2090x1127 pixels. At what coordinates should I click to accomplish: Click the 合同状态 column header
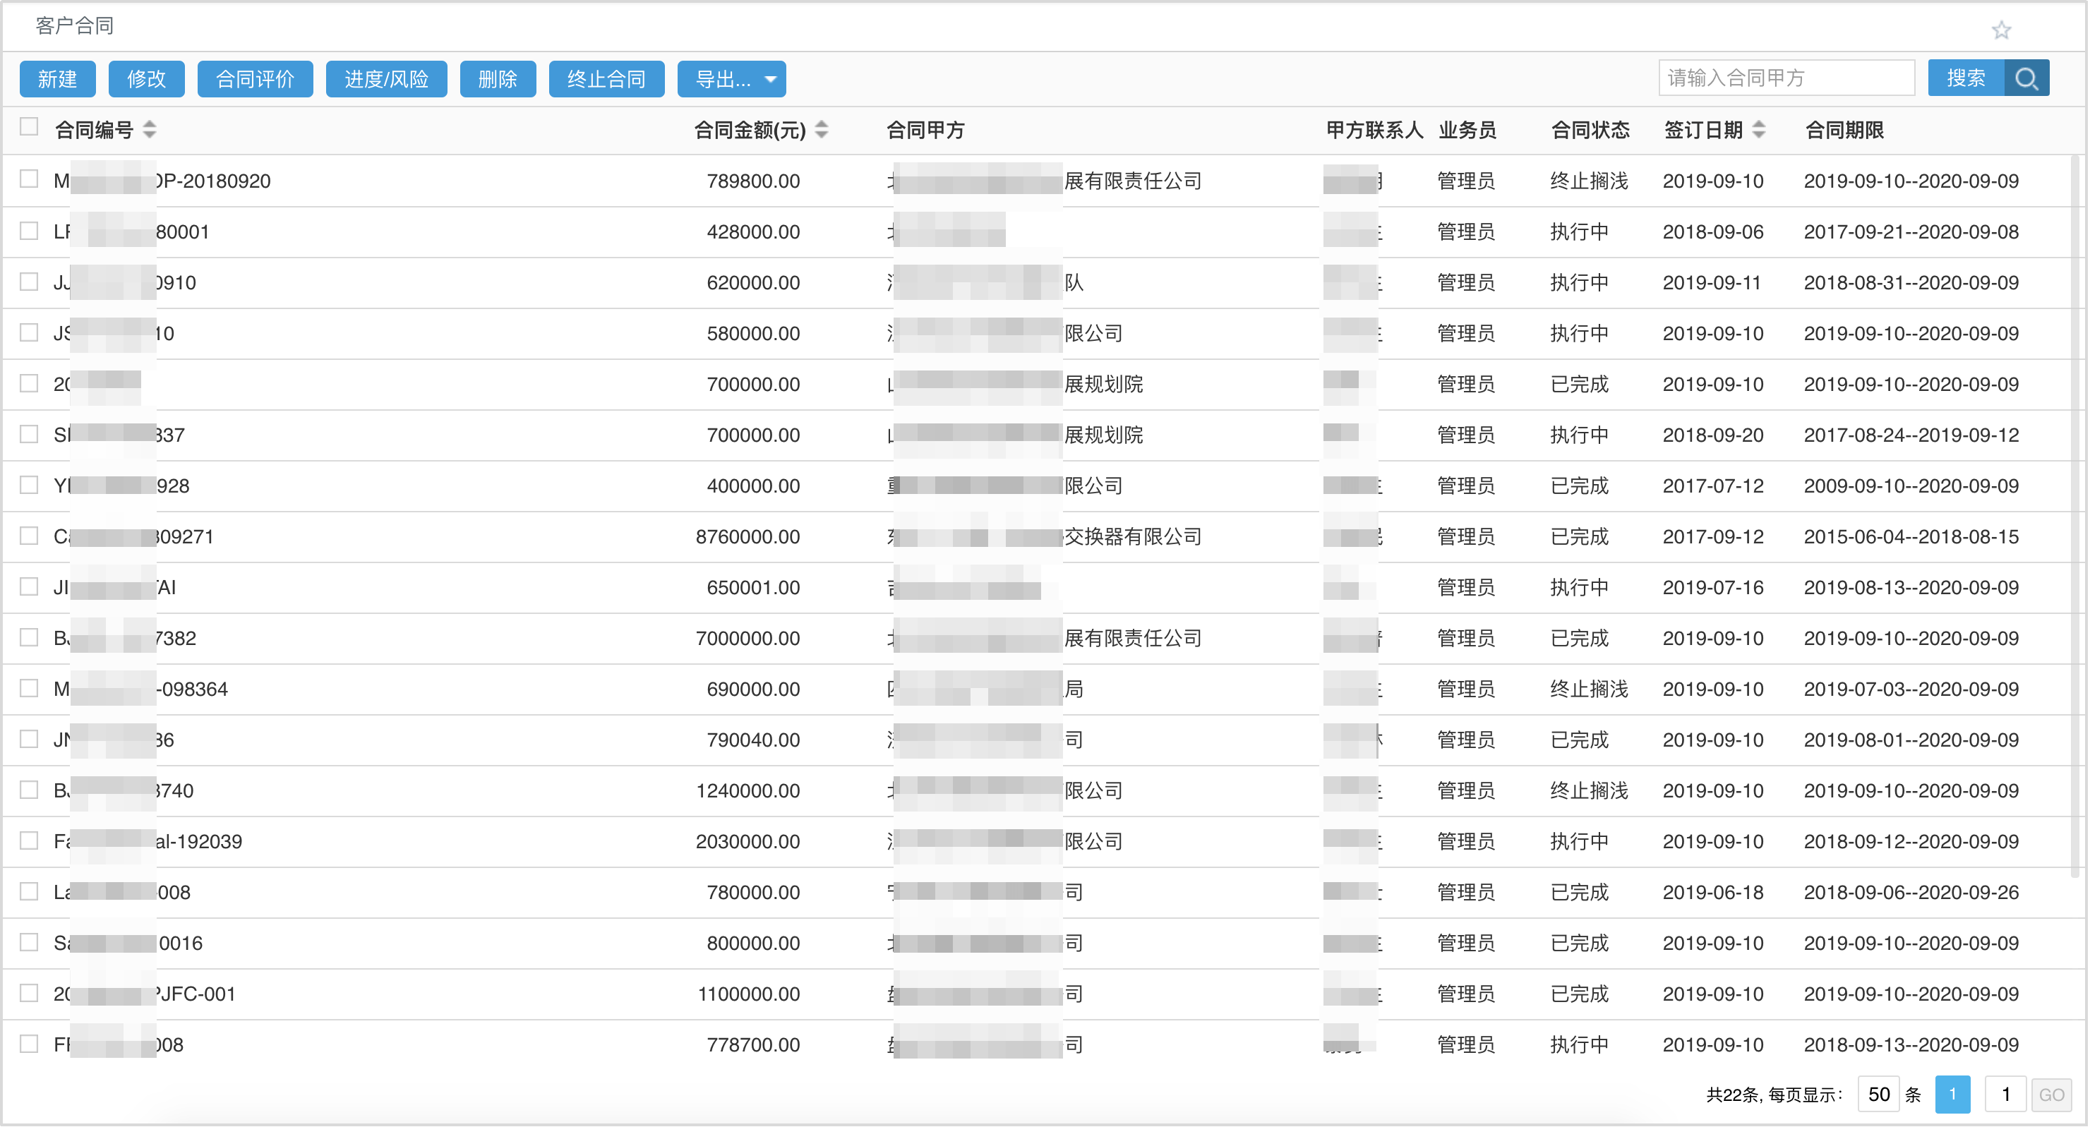click(x=1590, y=130)
